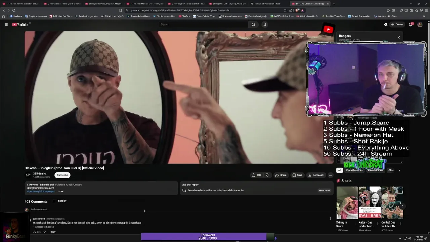Screen dimensions: 430x242
Task: Close the Bangers playlist panel
Action: tap(399, 37)
